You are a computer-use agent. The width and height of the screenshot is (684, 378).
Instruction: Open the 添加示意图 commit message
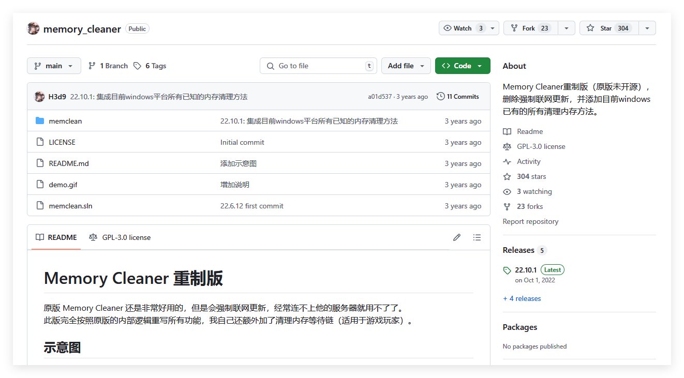(x=239, y=163)
